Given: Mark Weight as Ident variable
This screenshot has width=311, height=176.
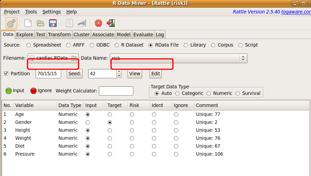Looking at the screenshot, I should (154, 138).
